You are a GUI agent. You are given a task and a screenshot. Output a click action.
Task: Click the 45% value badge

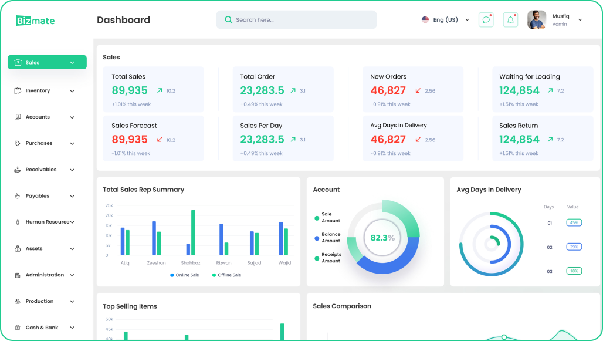tap(574, 223)
